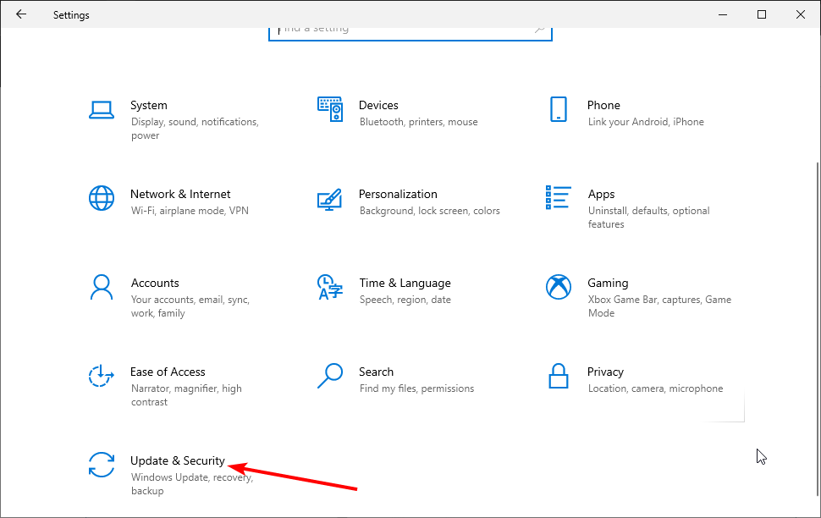Select the Phone icon
The width and height of the screenshot is (821, 518).
[x=559, y=110]
